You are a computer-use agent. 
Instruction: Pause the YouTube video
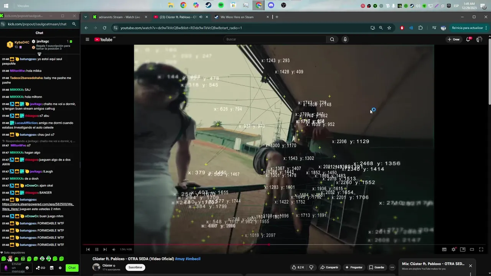(96, 250)
